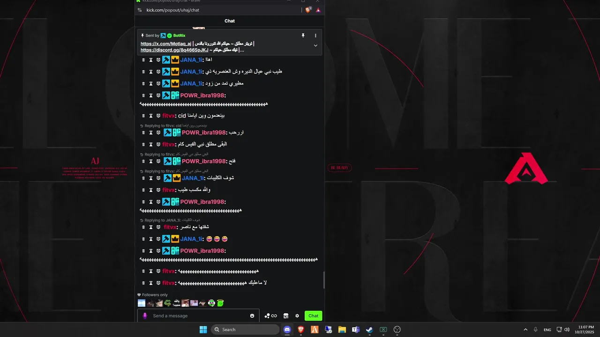This screenshot has width=600, height=337.
Task: Insert the Pepe frog emote
Action: [x=168, y=303]
